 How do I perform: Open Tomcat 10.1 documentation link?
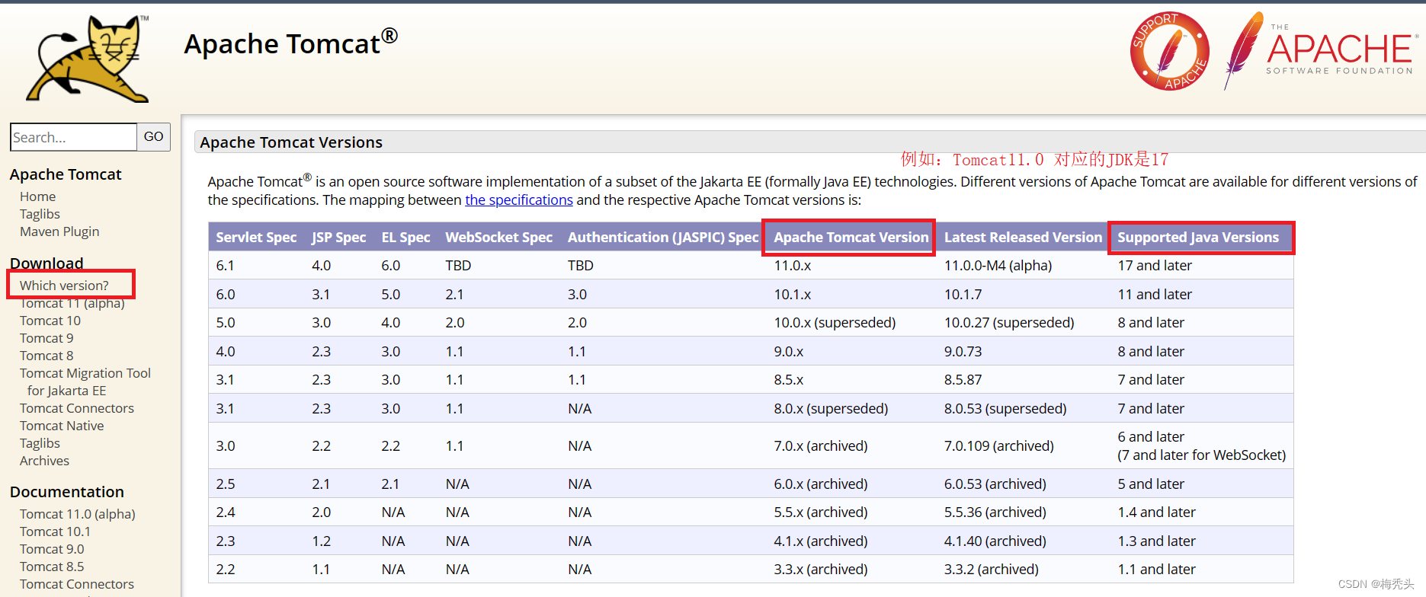point(55,532)
